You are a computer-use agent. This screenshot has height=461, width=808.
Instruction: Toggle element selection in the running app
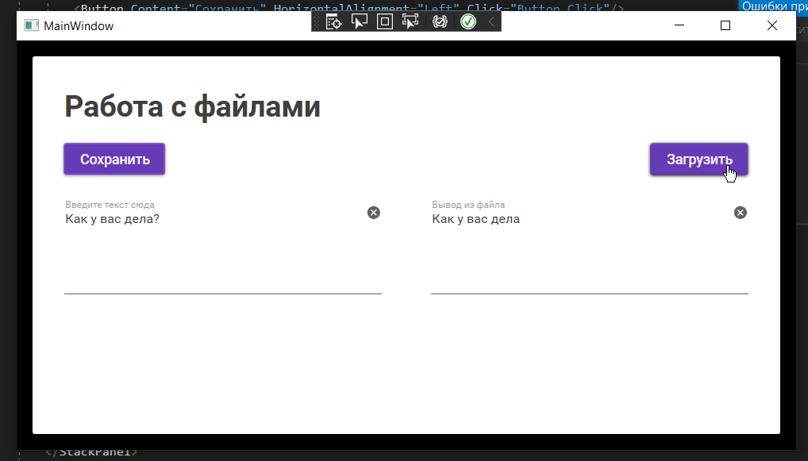(360, 21)
